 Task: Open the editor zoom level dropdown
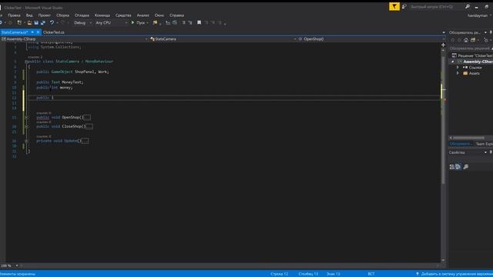click(17, 265)
